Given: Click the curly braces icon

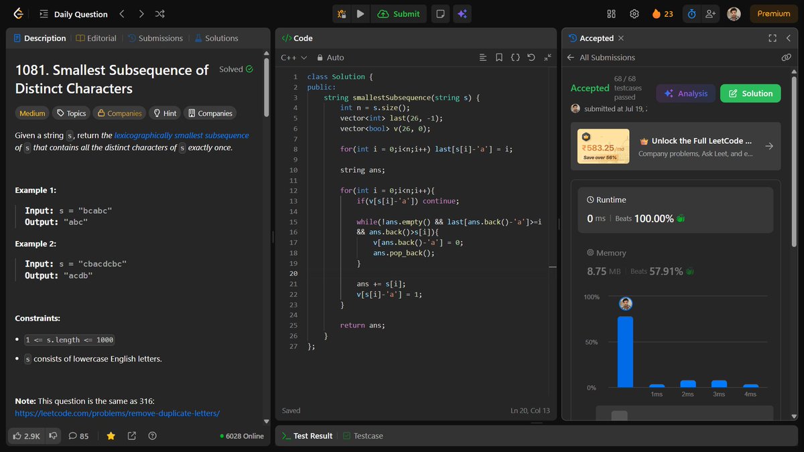Looking at the screenshot, I should coord(515,58).
